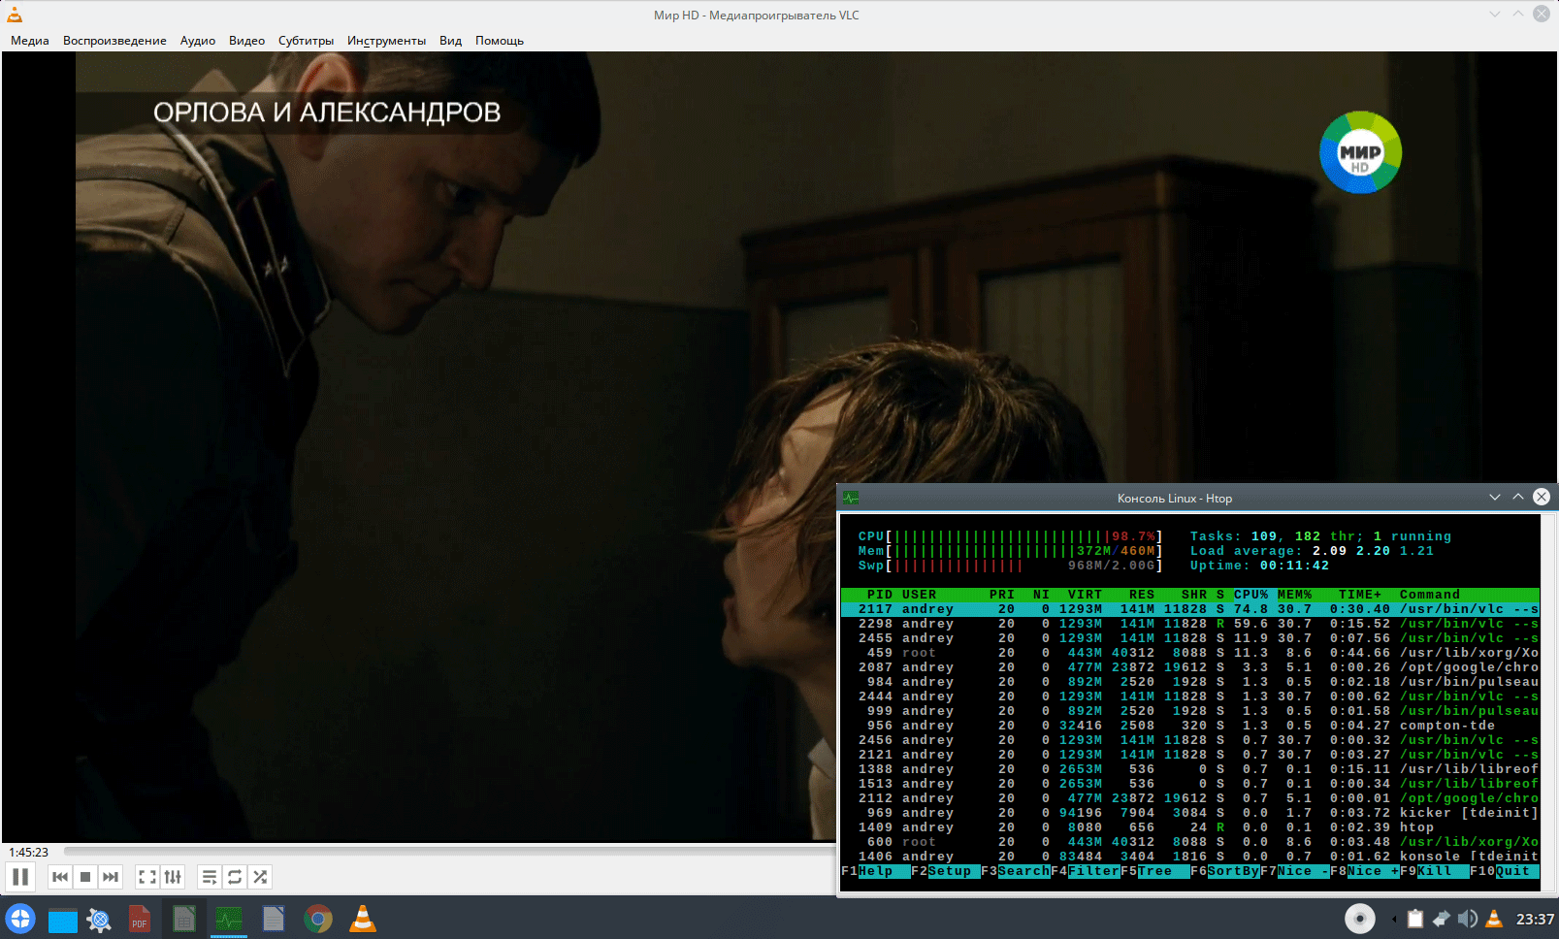
Task: Open VLC extended settings (equalizer sliders icon)
Action: pos(173,877)
